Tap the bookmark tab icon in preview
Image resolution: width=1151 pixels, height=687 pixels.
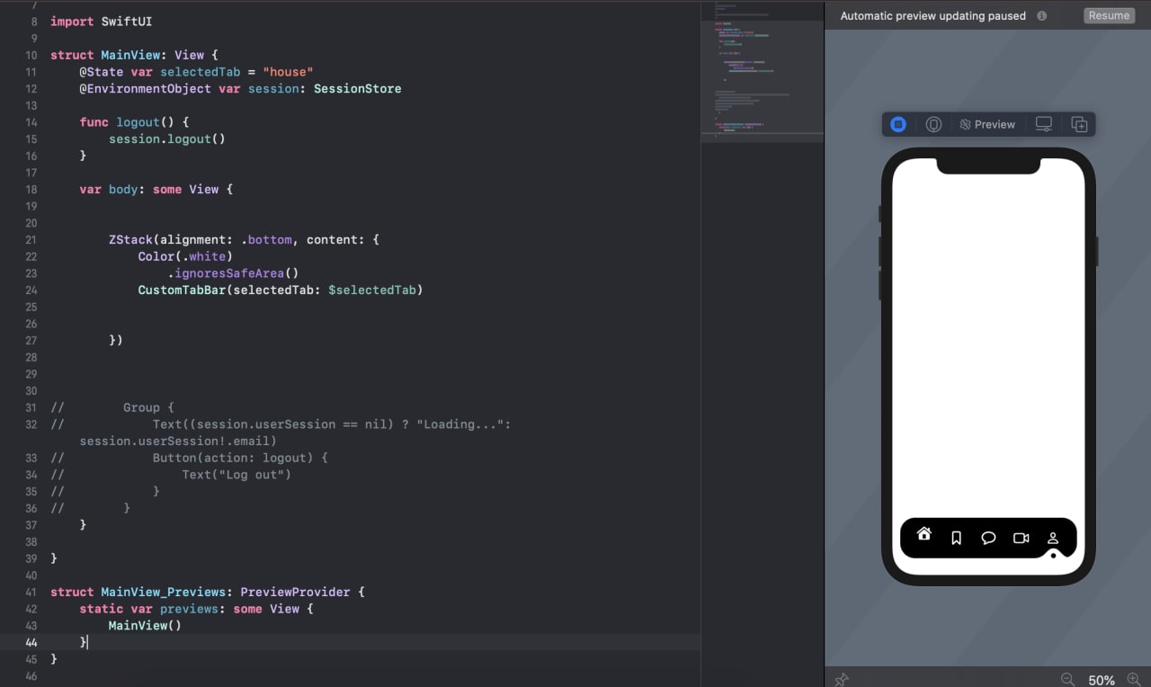pos(956,539)
